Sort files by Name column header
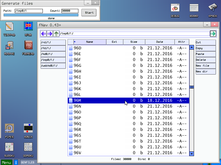 point(90,42)
